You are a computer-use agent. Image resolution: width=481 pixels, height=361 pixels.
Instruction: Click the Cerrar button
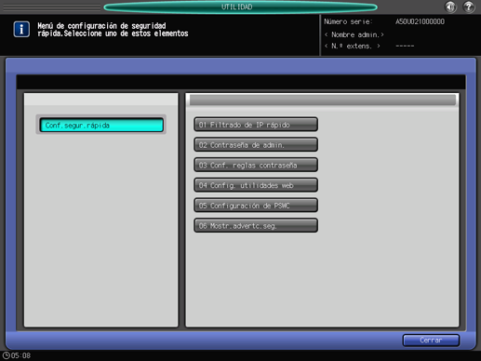[x=431, y=341]
